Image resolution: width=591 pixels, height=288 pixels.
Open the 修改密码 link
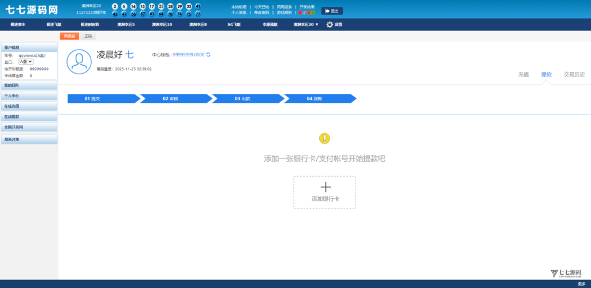tap(261, 13)
